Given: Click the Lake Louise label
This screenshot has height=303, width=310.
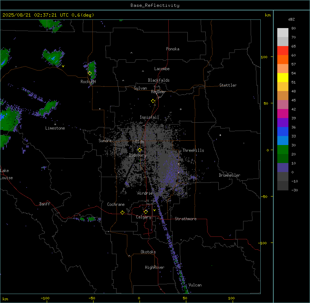Looking at the screenshot, I should pos(6,174).
